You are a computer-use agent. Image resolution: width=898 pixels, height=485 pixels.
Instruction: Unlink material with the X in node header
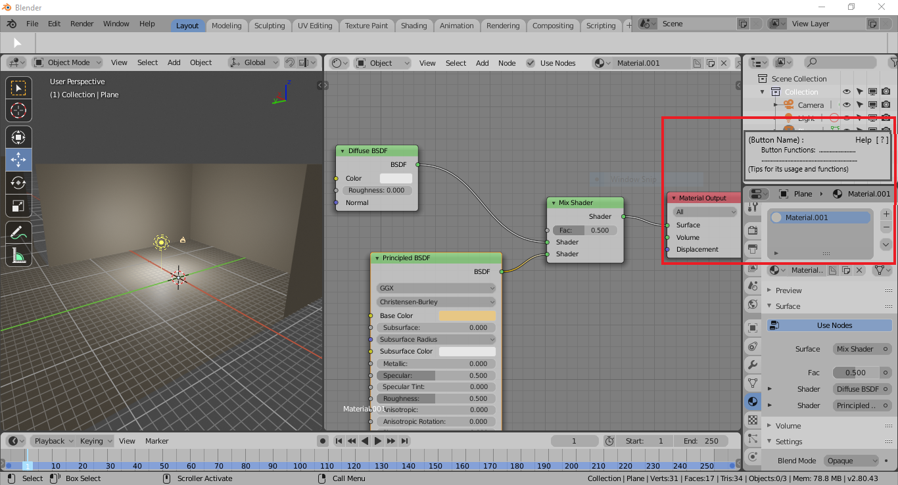pyautogui.click(x=724, y=63)
